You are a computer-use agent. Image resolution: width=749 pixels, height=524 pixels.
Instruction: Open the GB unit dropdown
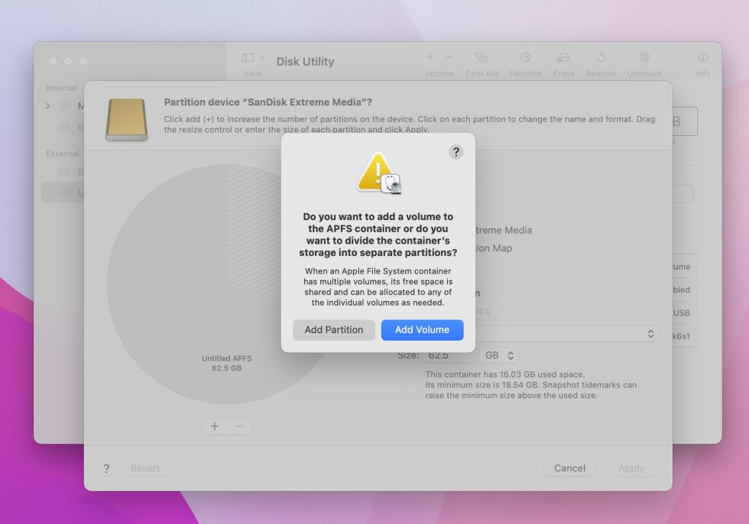[499, 355]
